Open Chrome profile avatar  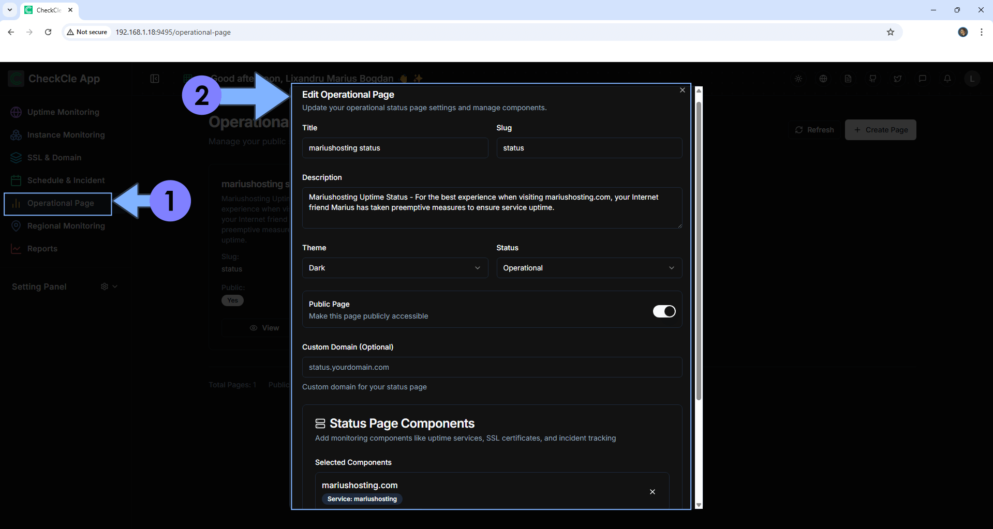(x=963, y=32)
